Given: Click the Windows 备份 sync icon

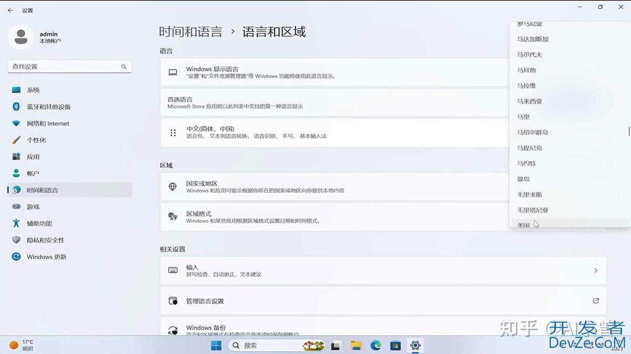Looking at the screenshot, I should point(172,330).
